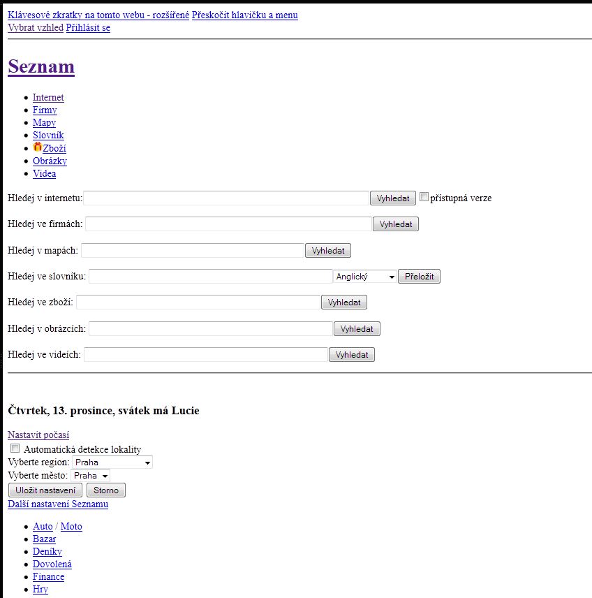
Task: Toggle Automatická detekce lokality checkbox
Action: pos(15,448)
